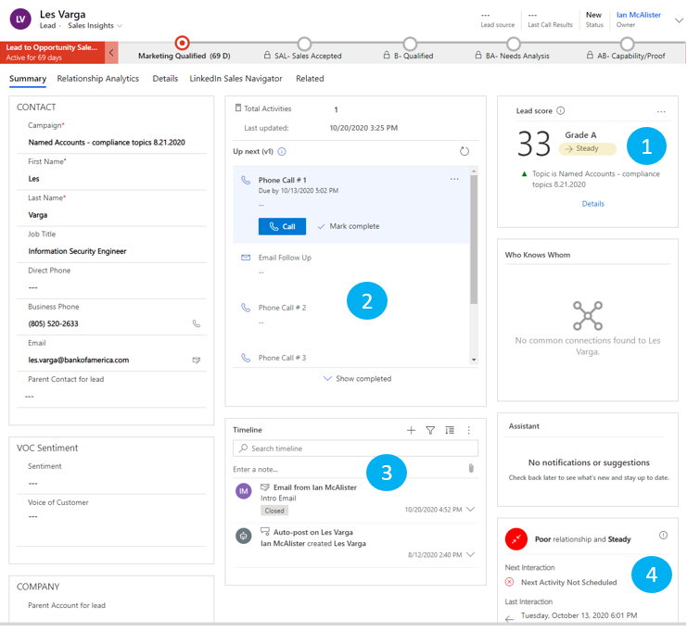Click Next Activity Not Scheduled text
Image resolution: width=687 pixels, height=632 pixels.
point(568,583)
